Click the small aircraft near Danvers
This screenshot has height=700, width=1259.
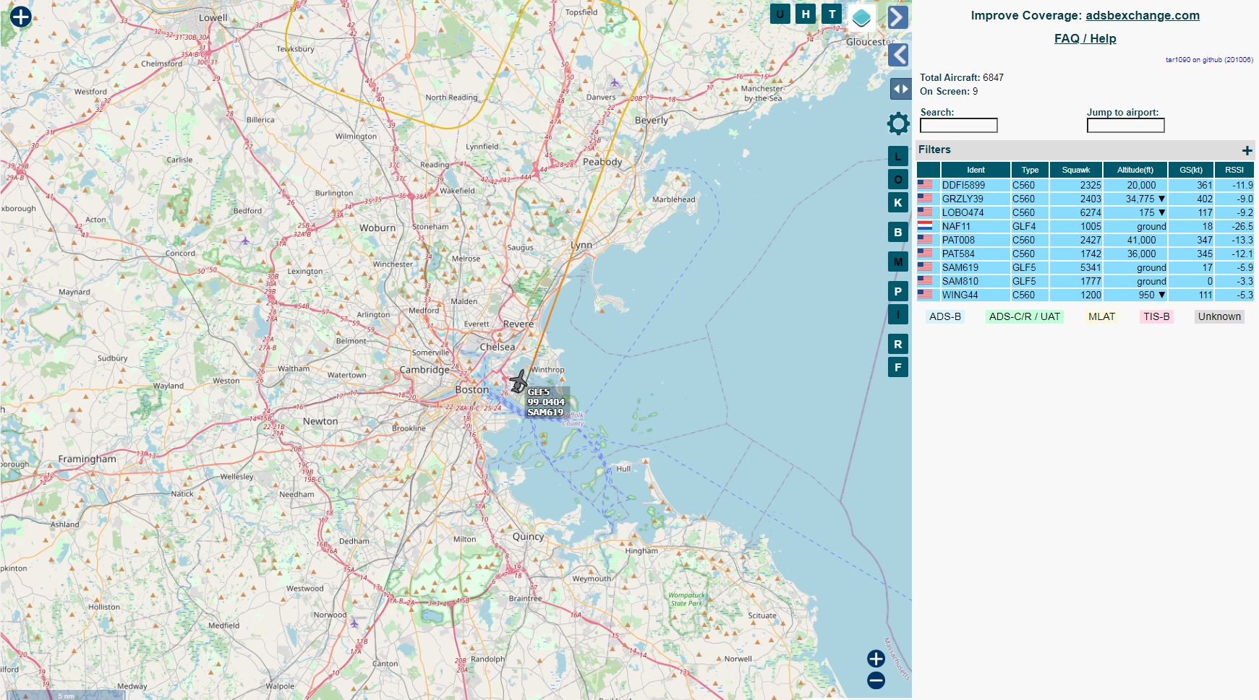(614, 82)
